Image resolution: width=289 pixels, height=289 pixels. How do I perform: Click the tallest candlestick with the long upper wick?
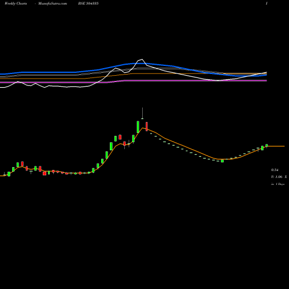(142, 113)
